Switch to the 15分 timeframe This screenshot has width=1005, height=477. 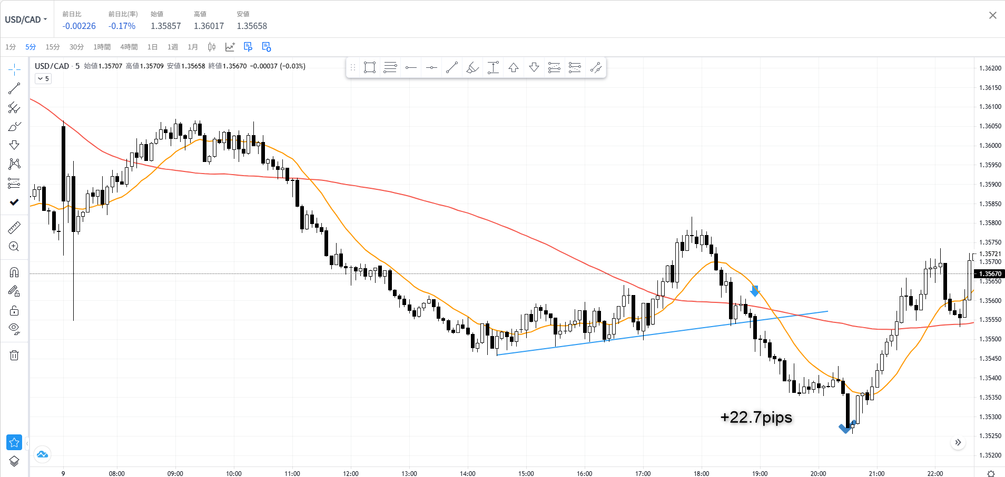pos(53,47)
